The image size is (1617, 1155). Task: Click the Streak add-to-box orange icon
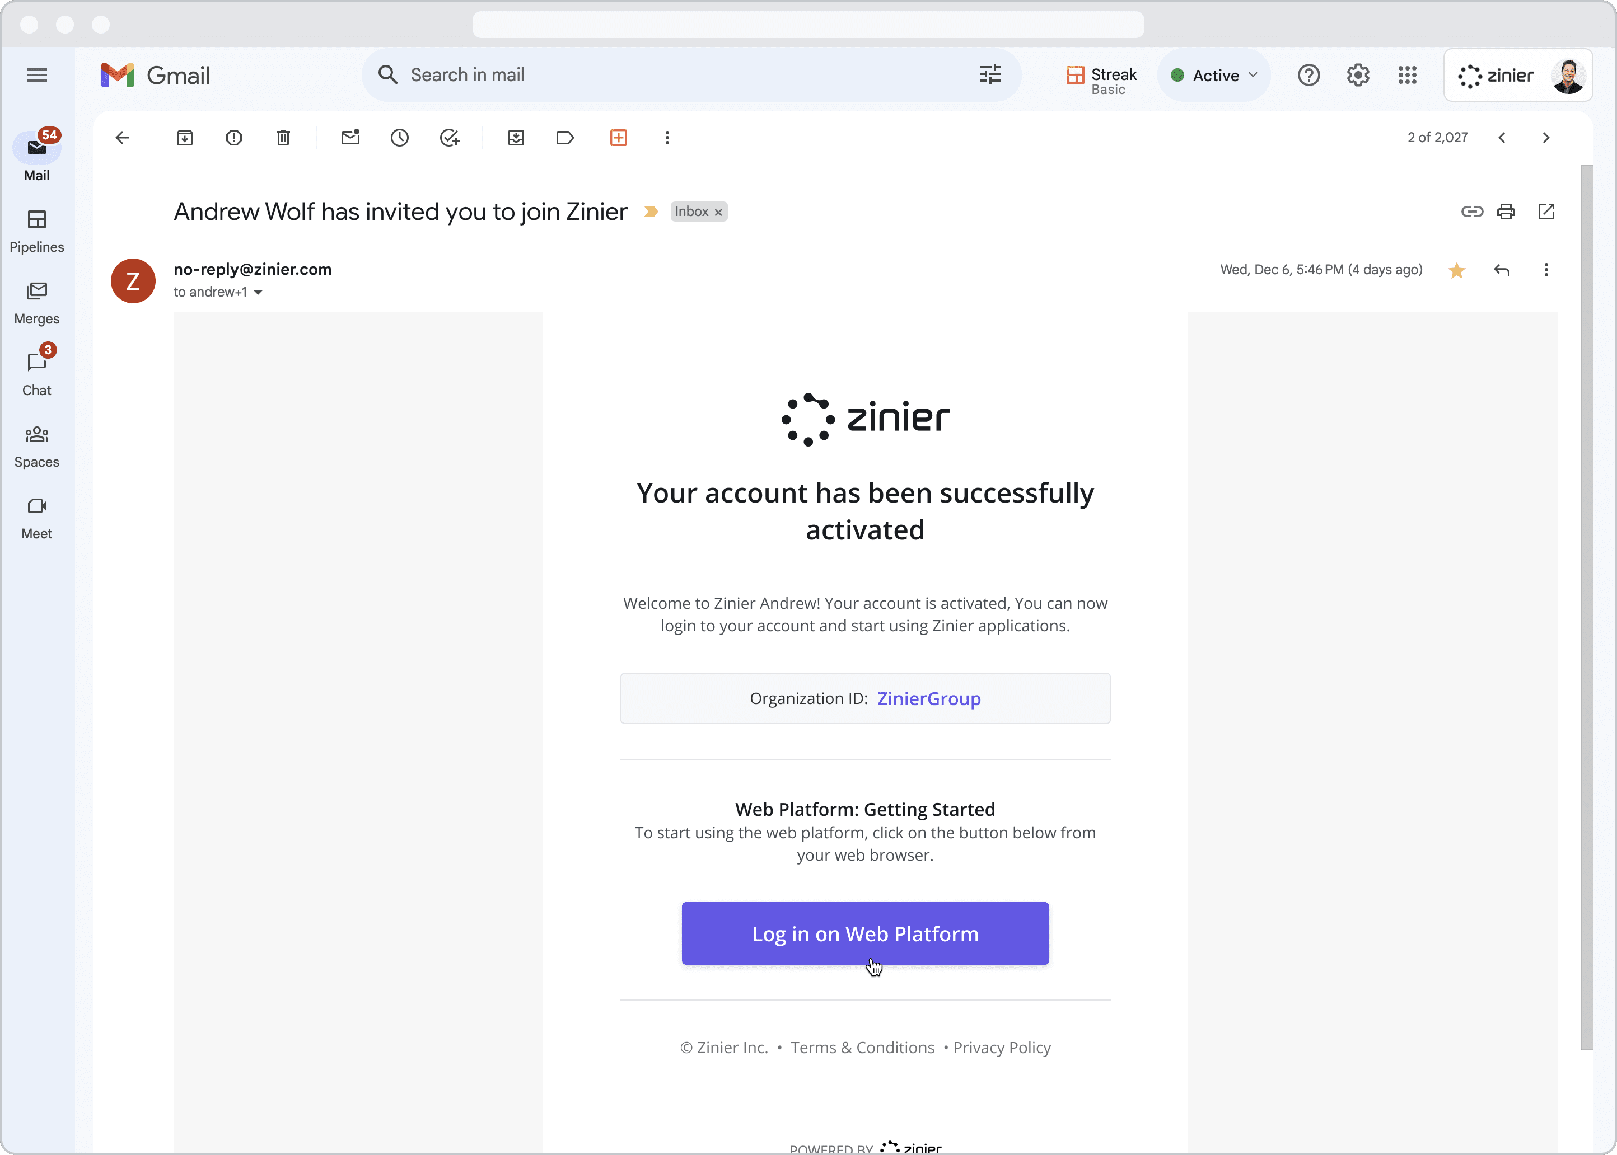pyautogui.click(x=619, y=138)
